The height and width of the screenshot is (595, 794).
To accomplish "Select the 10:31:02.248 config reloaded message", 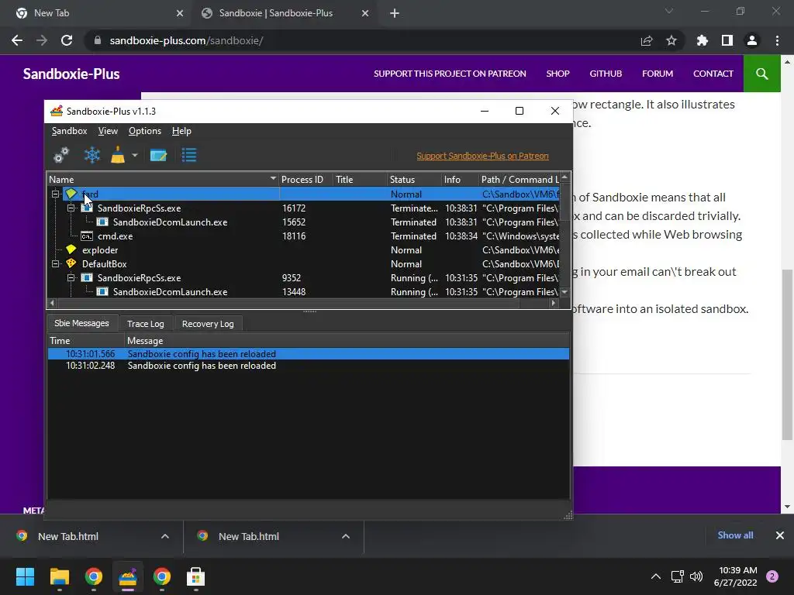I will (x=309, y=366).
